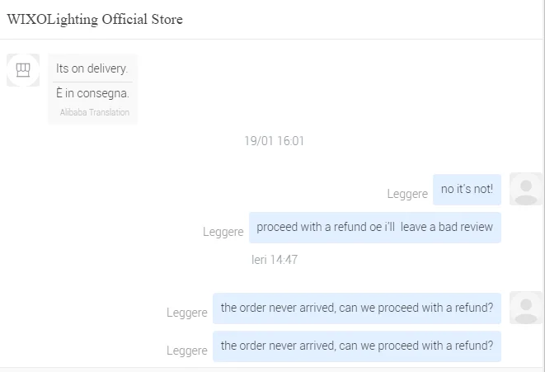Image resolution: width=545 pixels, height=372 pixels.
Task: Select the last 'the order never arrived' message
Action: click(356, 346)
